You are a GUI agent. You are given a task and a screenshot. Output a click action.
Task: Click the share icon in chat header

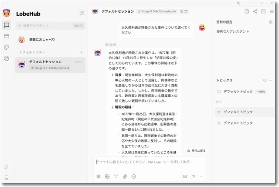pos(255,11)
